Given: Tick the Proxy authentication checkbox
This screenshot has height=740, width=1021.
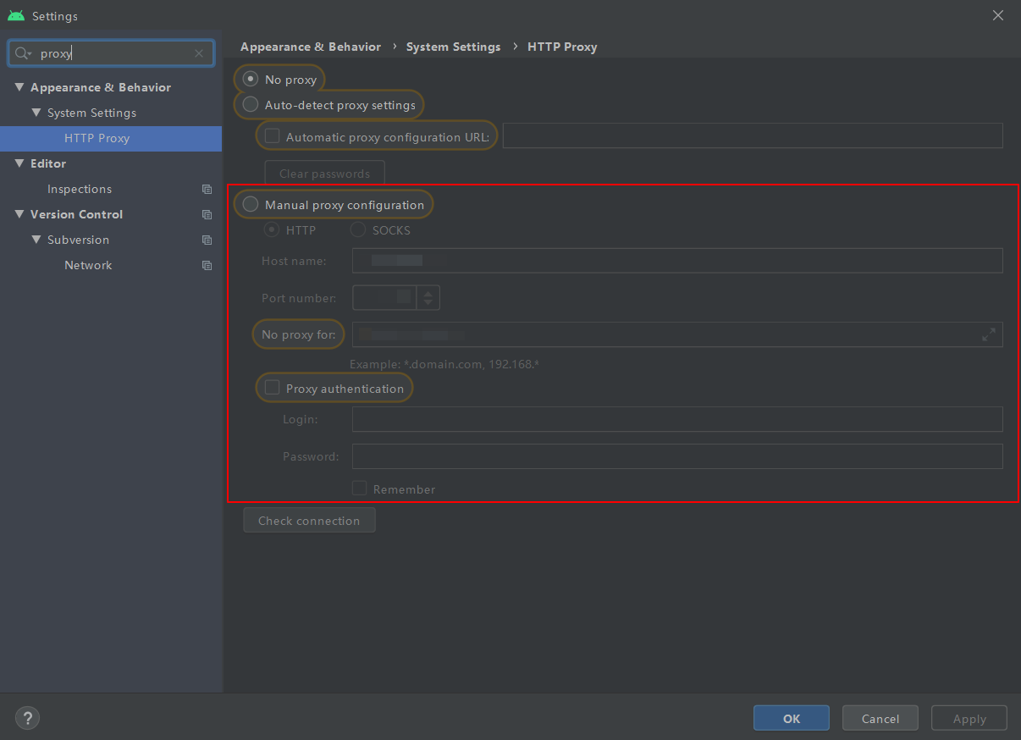Looking at the screenshot, I should click(x=272, y=388).
